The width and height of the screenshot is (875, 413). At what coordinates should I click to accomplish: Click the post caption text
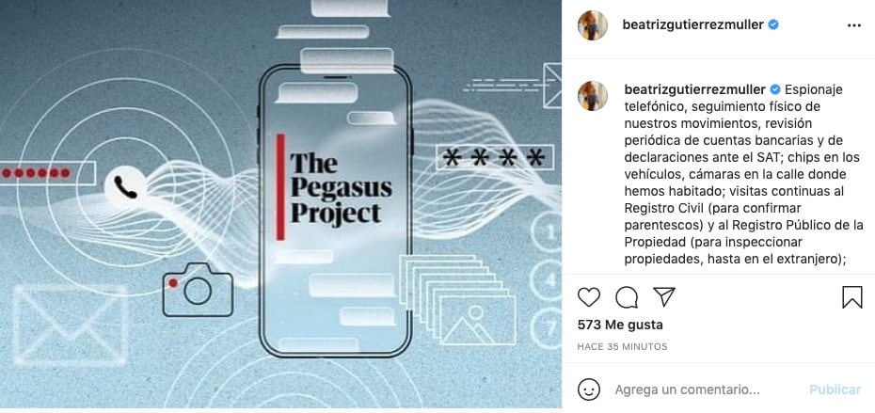point(743,174)
